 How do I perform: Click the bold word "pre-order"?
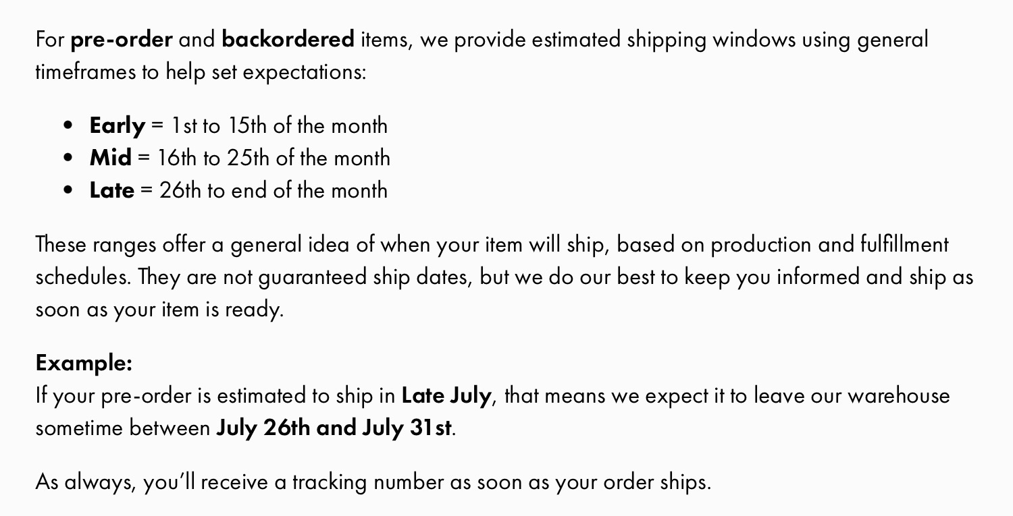coord(122,40)
